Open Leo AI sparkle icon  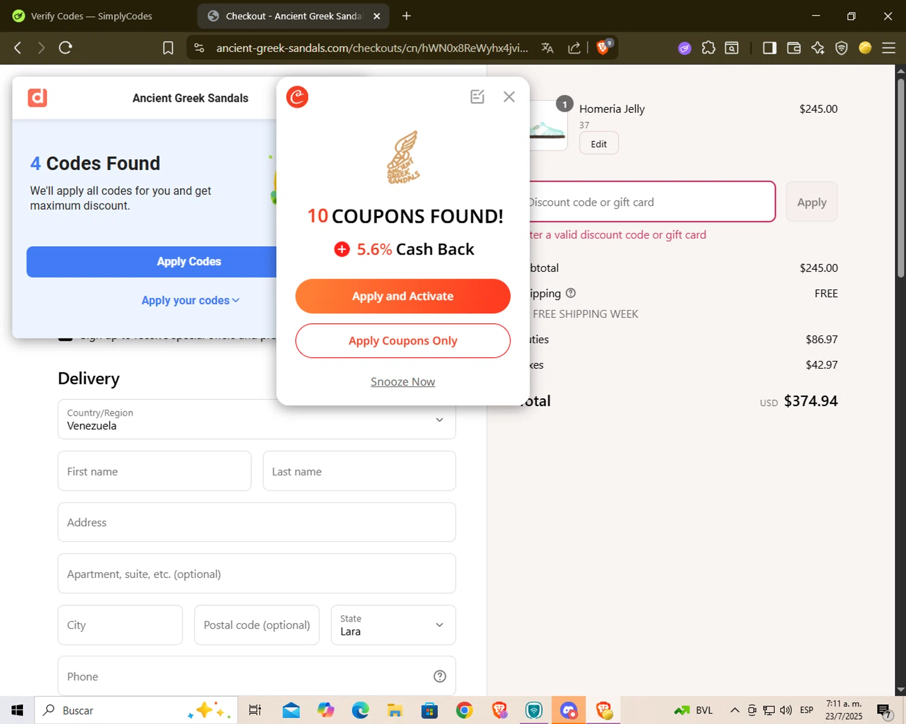tap(818, 48)
